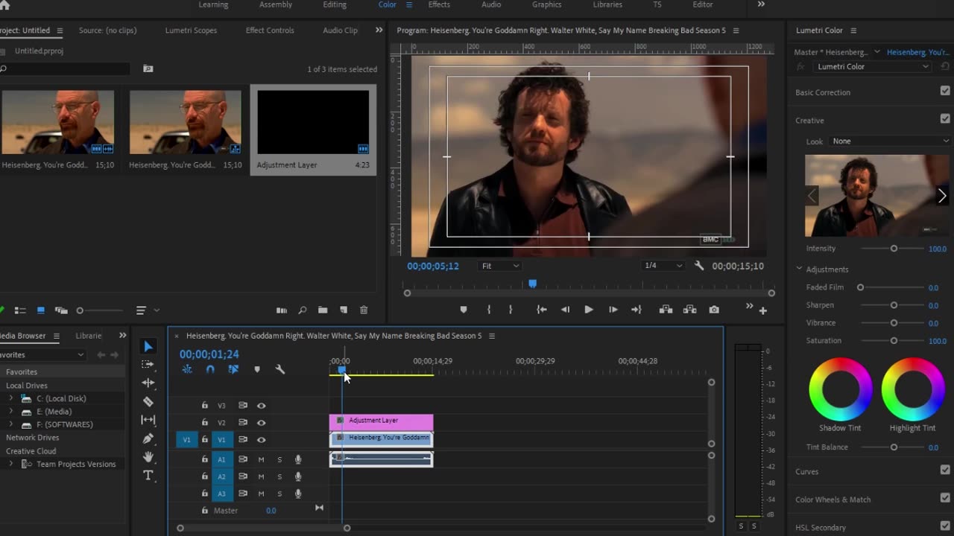Click Mark In bracket icon
The width and height of the screenshot is (954, 536).
[x=489, y=310]
